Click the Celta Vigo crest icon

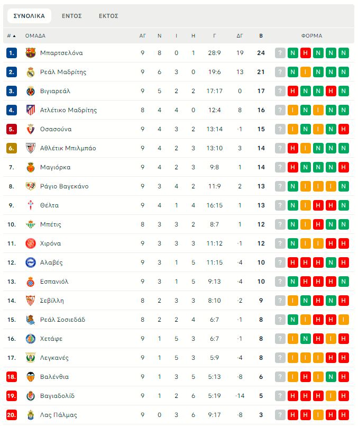point(30,205)
